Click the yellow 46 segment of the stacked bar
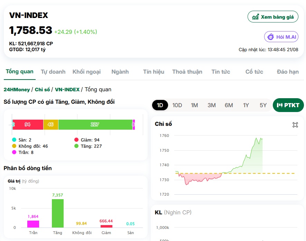This screenshot has width=306, height=241. 51,124
